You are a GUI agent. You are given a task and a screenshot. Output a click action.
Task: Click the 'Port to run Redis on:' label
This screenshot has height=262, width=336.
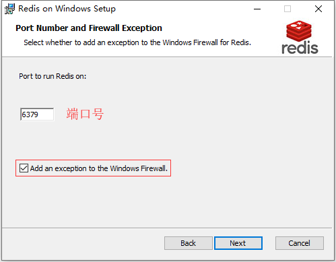[x=53, y=76]
